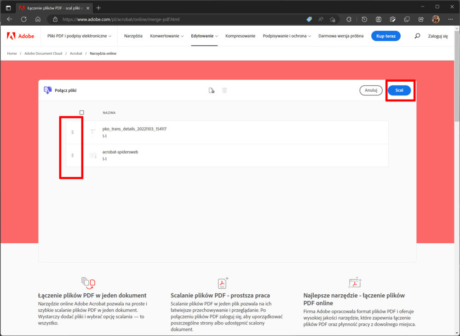
Task: Expand the Edytowanie dropdown menu
Action: pyautogui.click(x=205, y=36)
